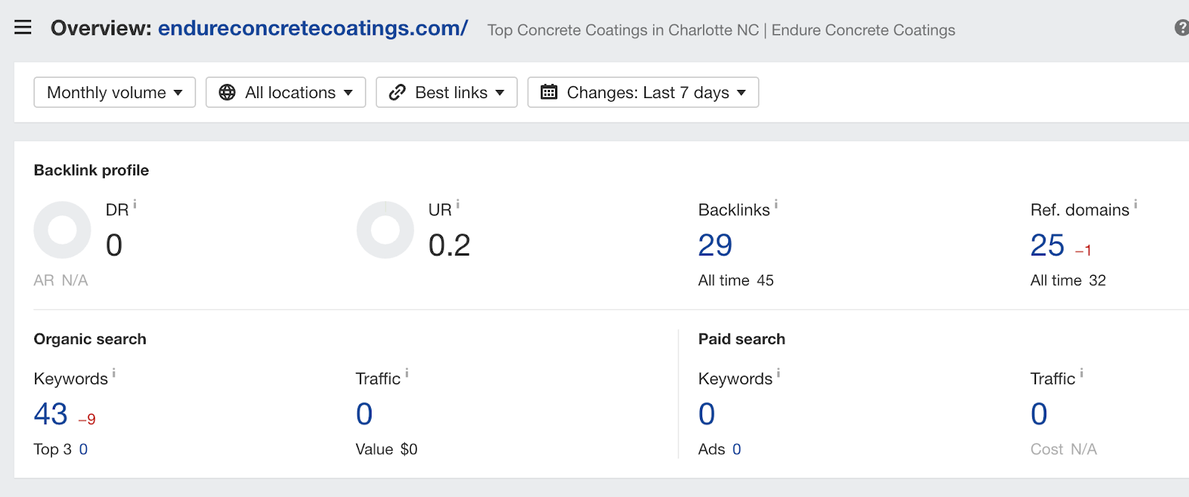Click the DR value 0
The height and width of the screenshot is (497, 1189).
tap(114, 245)
